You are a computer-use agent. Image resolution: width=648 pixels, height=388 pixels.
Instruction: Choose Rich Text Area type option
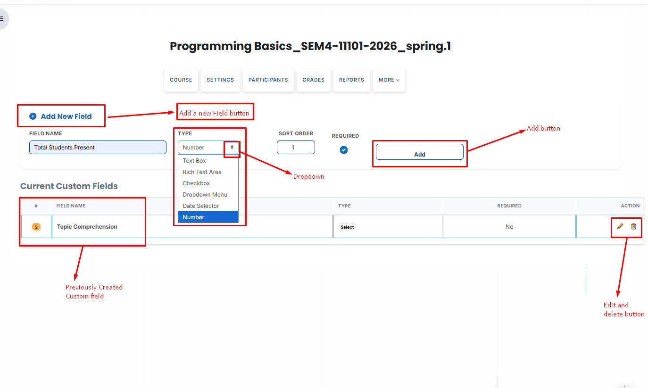point(208,172)
